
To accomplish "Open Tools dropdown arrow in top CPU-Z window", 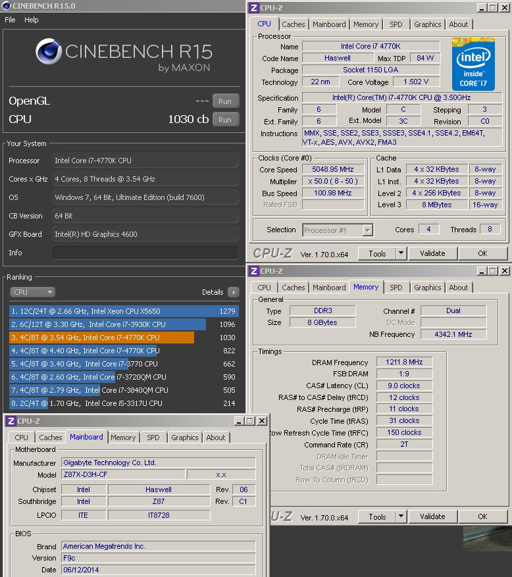I will click(401, 253).
